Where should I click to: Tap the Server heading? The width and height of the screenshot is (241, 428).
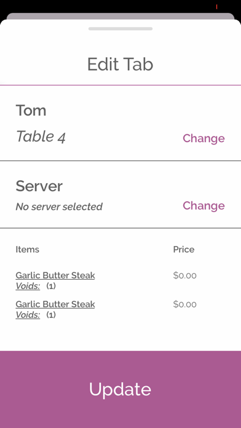click(39, 186)
